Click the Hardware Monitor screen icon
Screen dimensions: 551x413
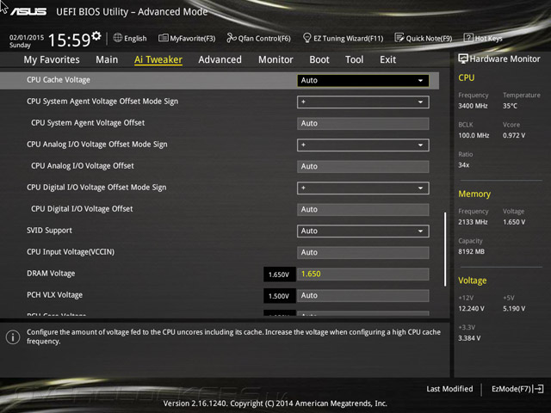(463, 59)
